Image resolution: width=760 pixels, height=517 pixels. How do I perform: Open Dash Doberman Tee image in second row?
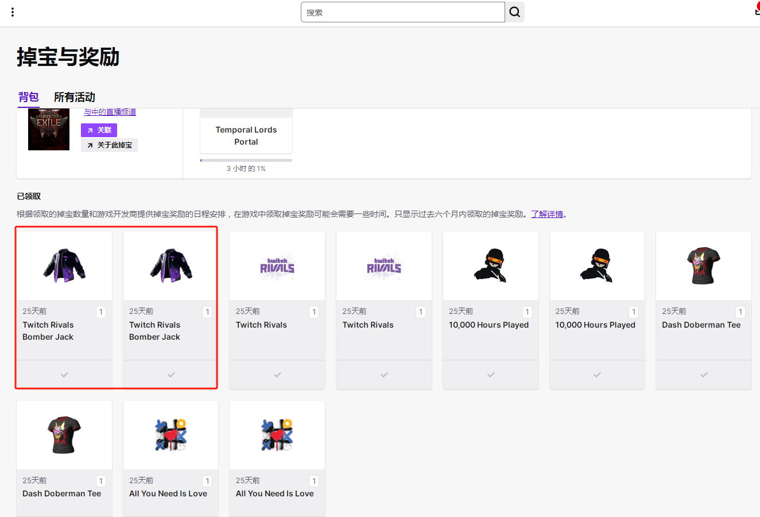pos(64,435)
